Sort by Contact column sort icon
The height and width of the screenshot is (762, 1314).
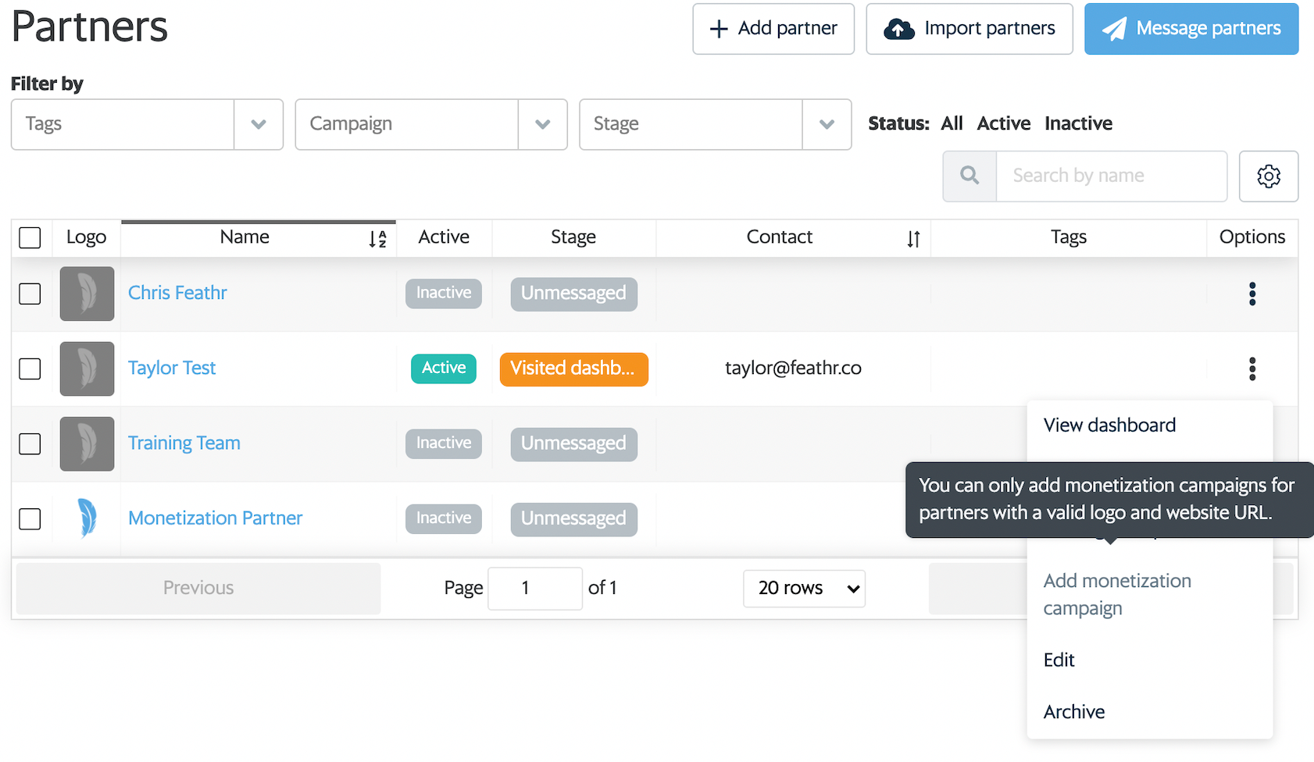coord(912,239)
